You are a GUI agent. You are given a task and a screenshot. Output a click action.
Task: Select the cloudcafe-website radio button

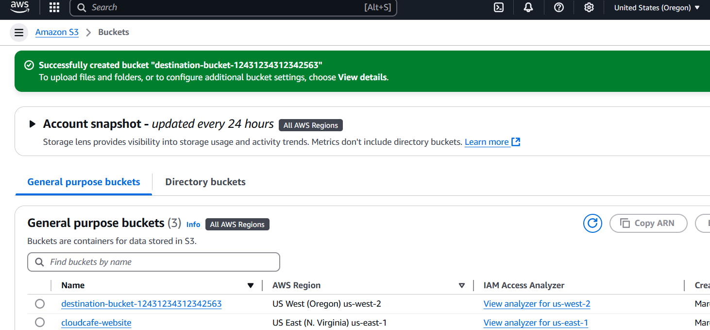click(x=40, y=322)
